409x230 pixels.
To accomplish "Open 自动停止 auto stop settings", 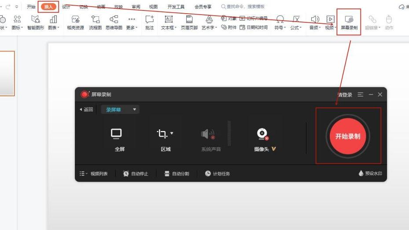I will click(136, 173).
